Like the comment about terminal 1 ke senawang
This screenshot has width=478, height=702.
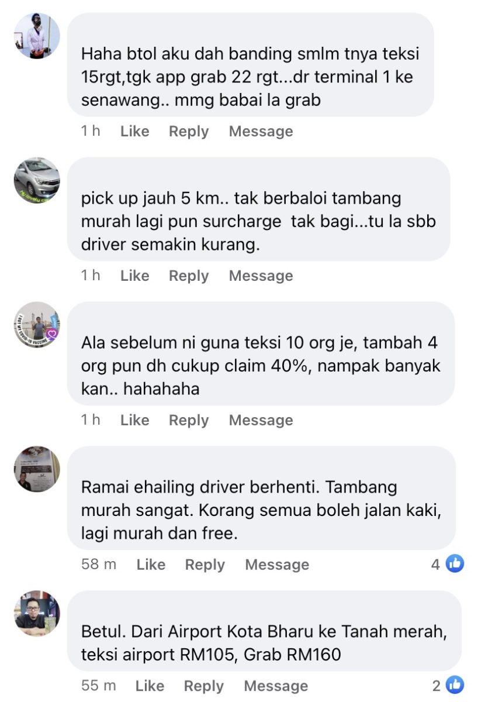pos(135,132)
